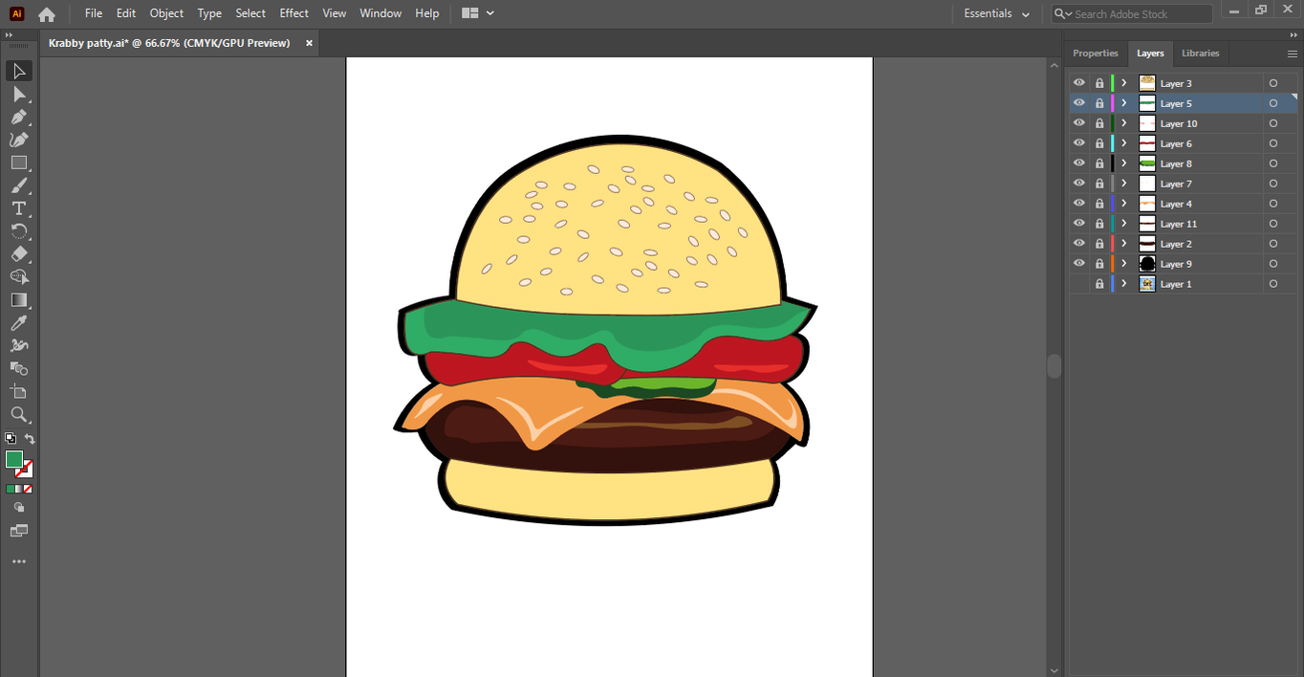Expand Layer 9 contents
The image size is (1304, 677).
(1124, 264)
